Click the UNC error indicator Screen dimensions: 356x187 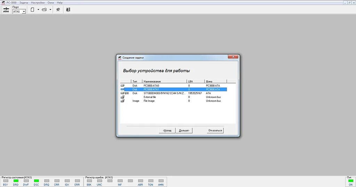point(99,181)
